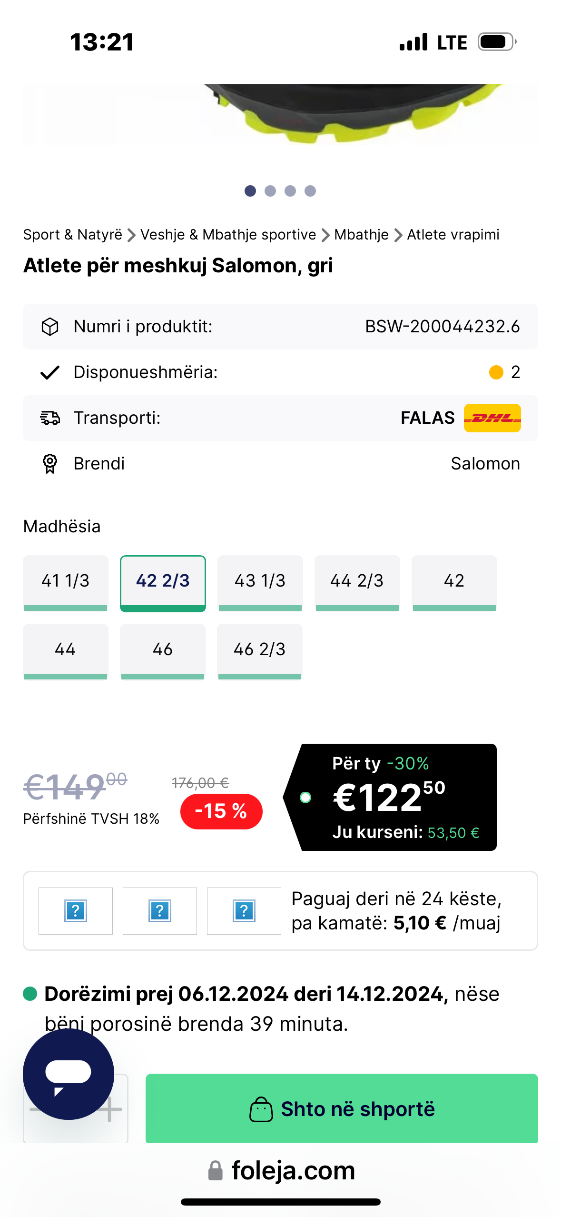Tap the product number box icon
Viewport: 561px width, 1217px height.
click(x=50, y=327)
